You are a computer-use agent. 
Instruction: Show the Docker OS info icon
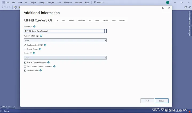[34, 53]
